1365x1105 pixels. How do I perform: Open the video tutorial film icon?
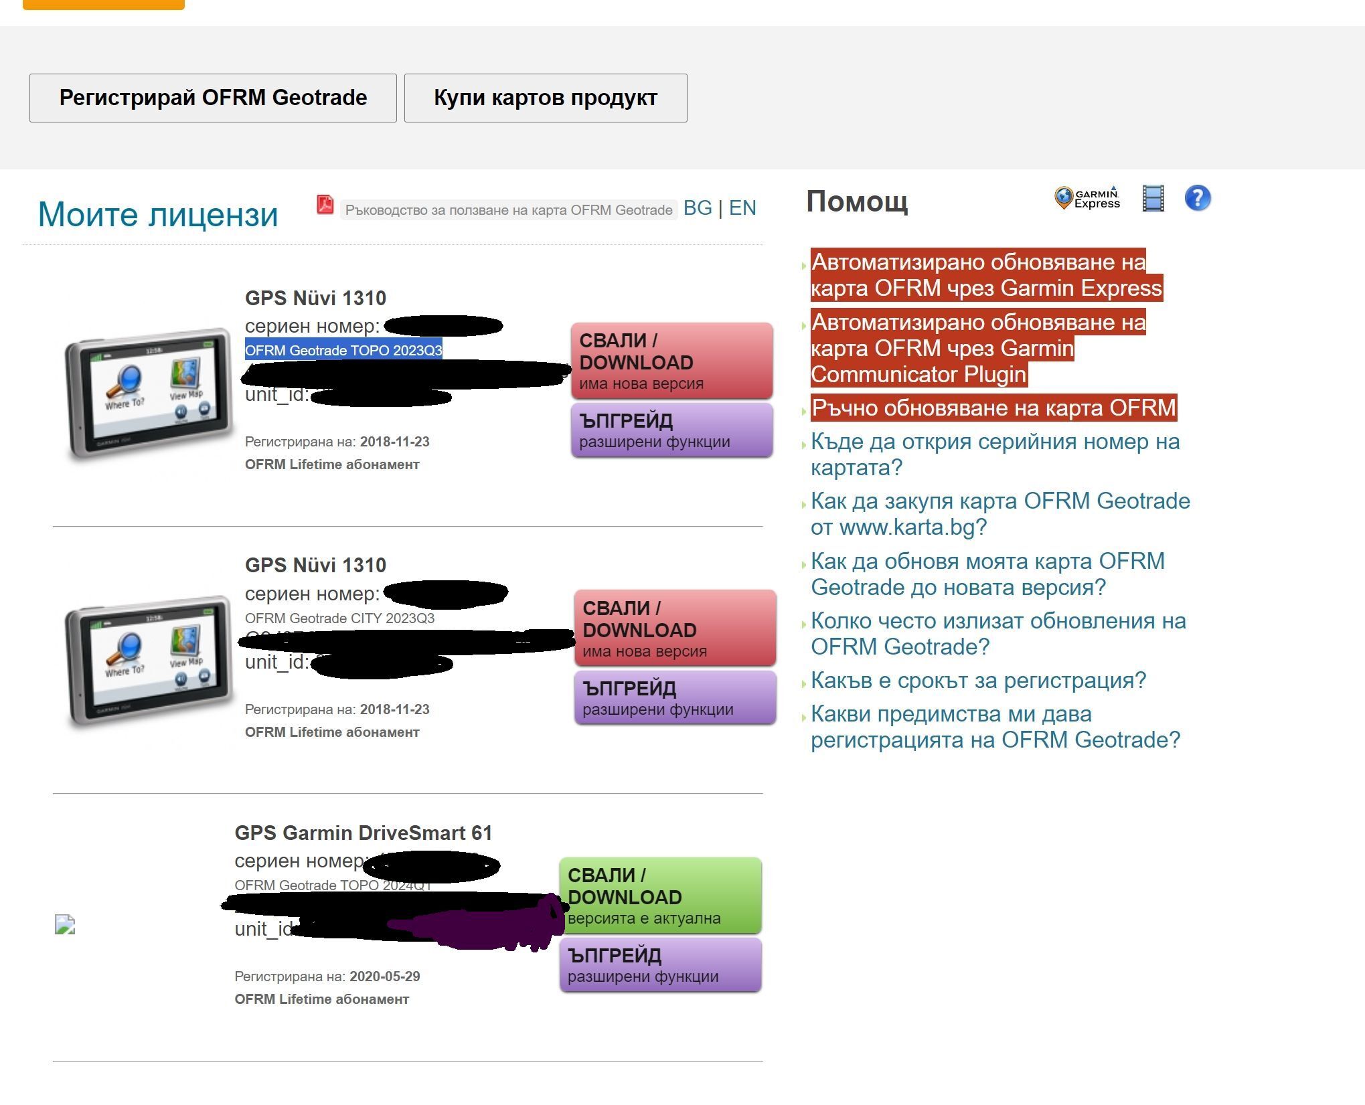coord(1153,198)
